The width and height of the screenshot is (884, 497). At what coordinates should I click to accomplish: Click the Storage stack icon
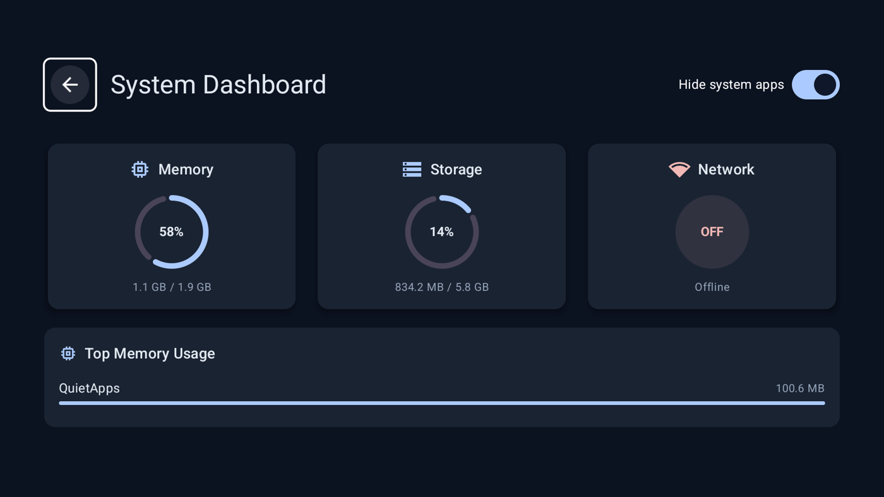coord(412,169)
